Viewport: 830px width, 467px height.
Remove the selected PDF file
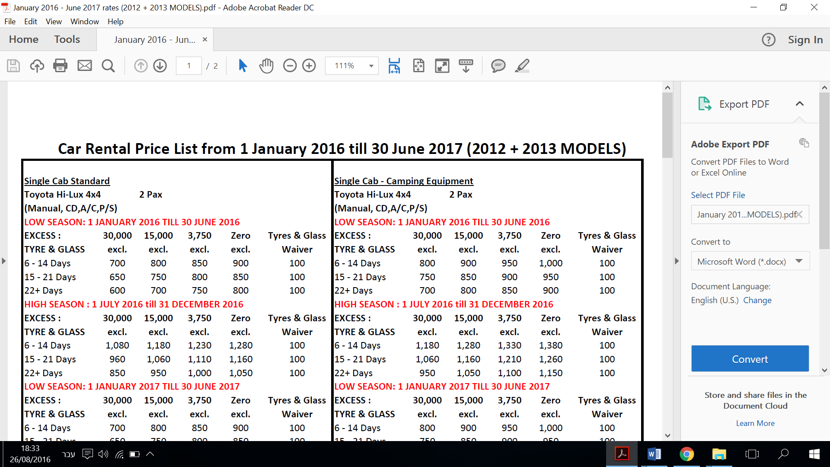tap(799, 214)
